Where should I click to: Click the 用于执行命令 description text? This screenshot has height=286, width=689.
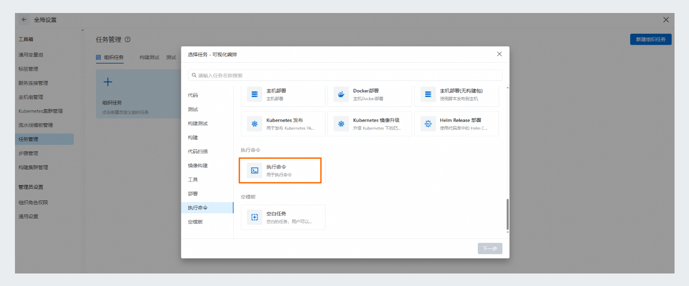click(279, 175)
